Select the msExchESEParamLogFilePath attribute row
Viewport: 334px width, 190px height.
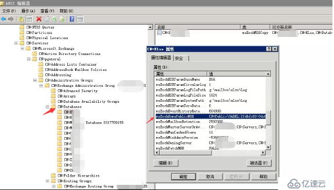tap(211, 90)
